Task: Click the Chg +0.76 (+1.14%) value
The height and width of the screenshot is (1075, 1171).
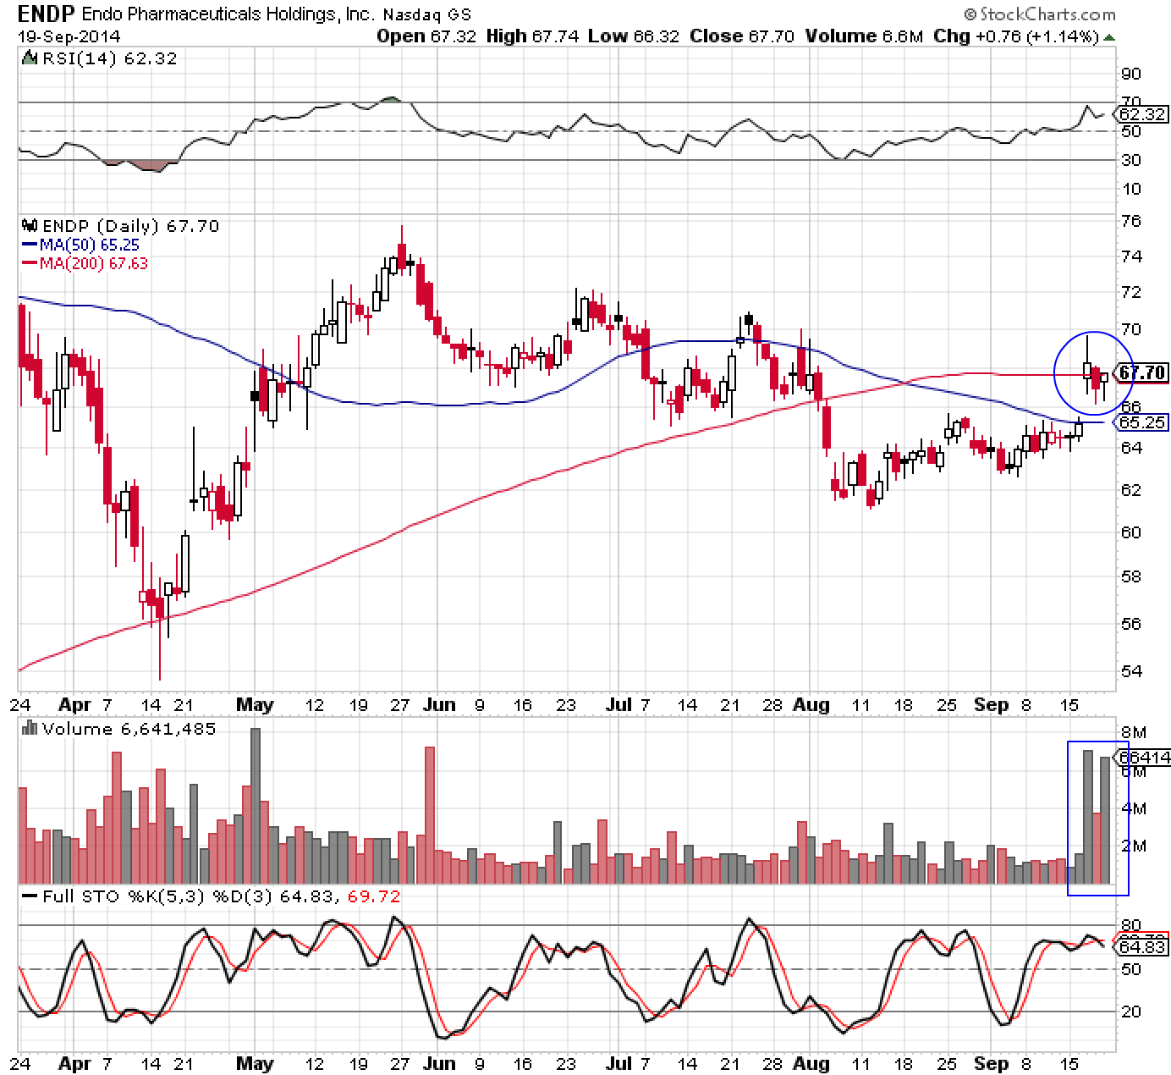Action: [1016, 36]
